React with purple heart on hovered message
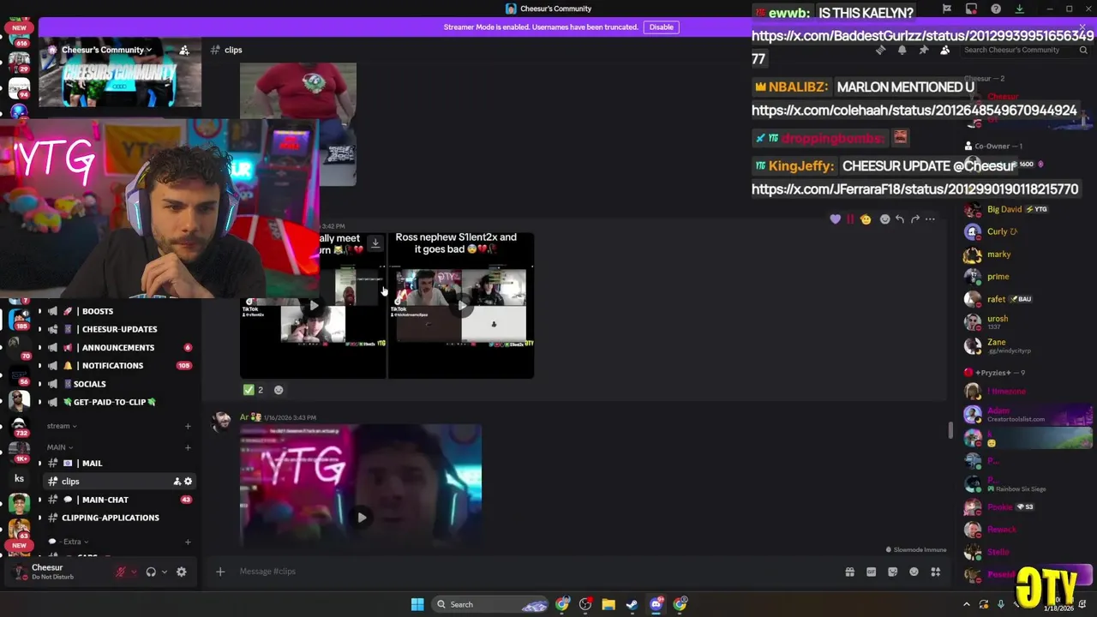The image size is (1097, 617). click(836, 219)
